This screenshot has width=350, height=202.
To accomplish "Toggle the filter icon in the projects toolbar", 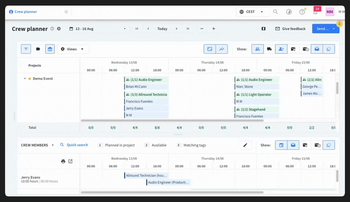I will pos(26,49).
